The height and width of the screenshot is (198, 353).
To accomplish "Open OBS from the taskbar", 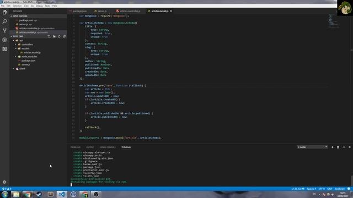I will 96,194.
